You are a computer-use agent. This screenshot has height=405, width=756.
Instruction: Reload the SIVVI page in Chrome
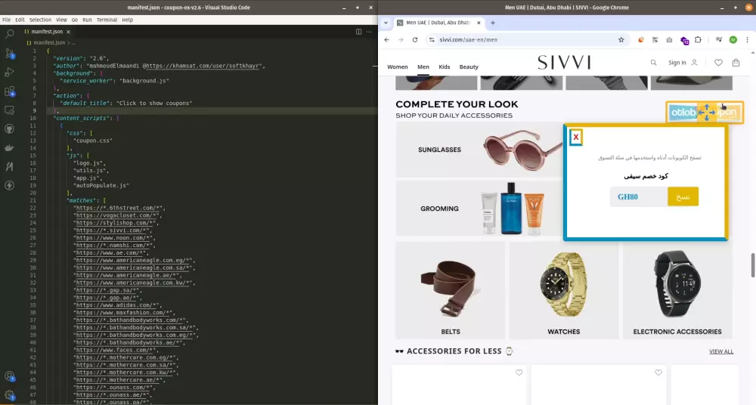[414, 40]
